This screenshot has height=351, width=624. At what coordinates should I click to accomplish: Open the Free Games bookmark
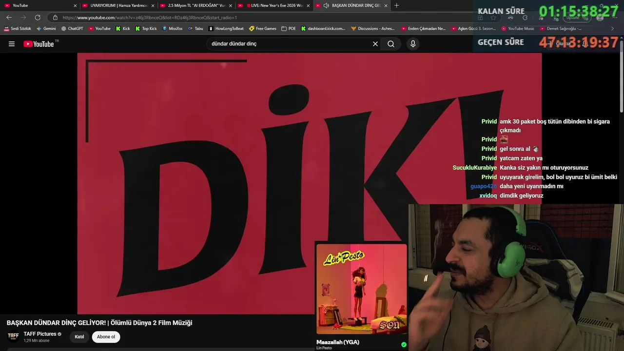pos(263,29)
